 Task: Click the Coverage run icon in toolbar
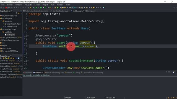46,8
